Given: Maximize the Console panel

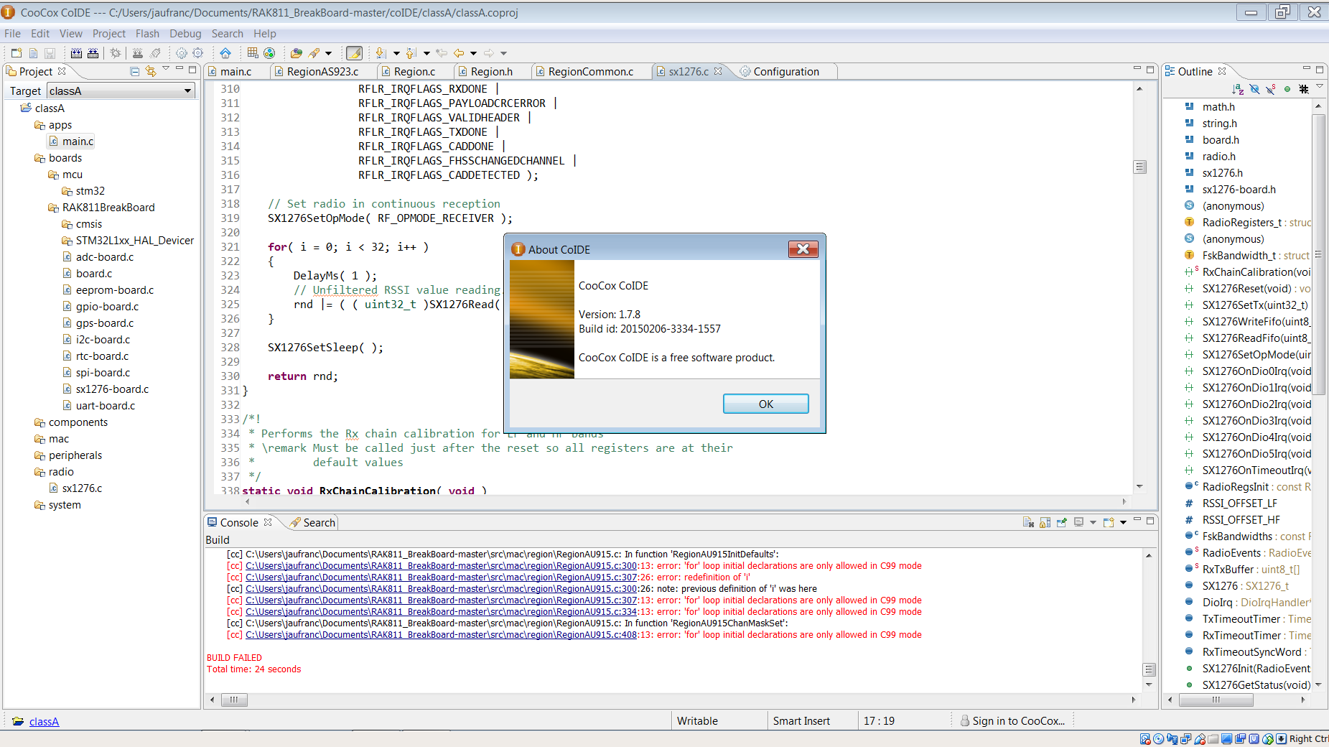Looking at the screenshot, I should point(1150,521).
